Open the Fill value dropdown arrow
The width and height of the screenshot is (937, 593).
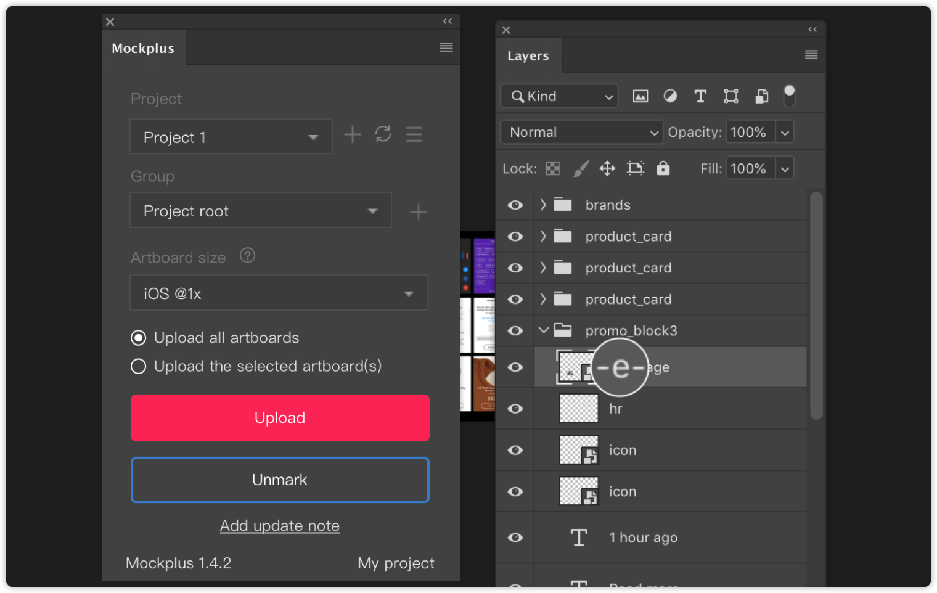point(785,168)
